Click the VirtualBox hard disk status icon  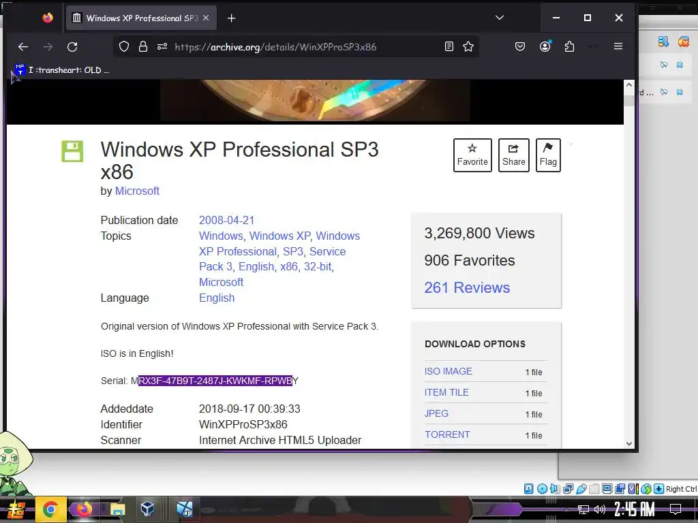point(528,489)
